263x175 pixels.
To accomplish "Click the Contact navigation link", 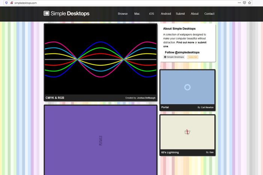I will [209, 14].
